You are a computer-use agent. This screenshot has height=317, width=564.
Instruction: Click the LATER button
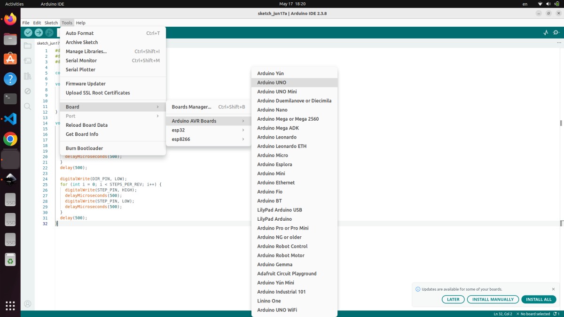pos(453,299)
